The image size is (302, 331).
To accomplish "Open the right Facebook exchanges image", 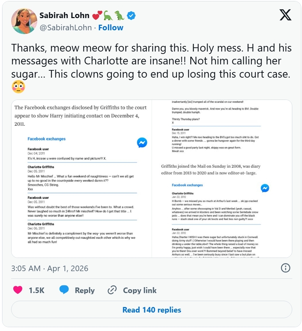I will click(222, 179).
